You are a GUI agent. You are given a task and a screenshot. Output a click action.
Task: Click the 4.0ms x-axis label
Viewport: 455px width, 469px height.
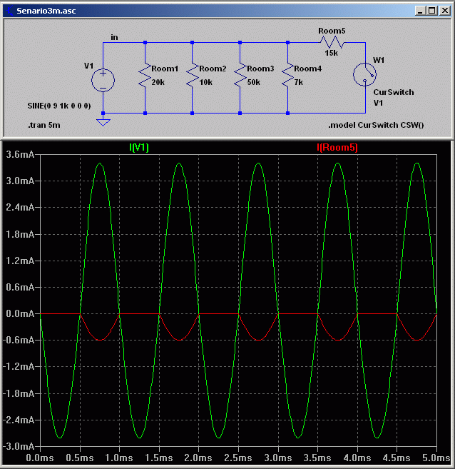point(357,458)
